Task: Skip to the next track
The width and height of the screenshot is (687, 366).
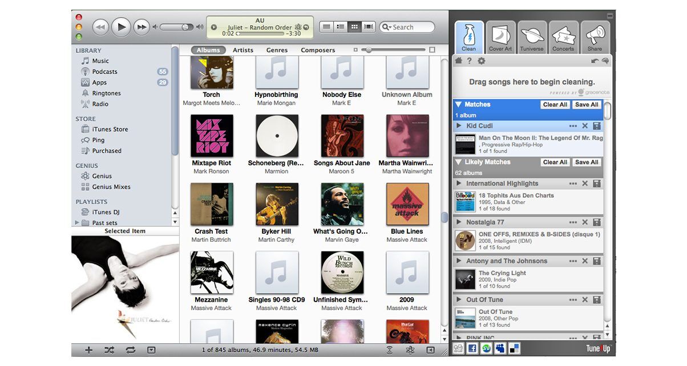Action: tap(141, 27)
